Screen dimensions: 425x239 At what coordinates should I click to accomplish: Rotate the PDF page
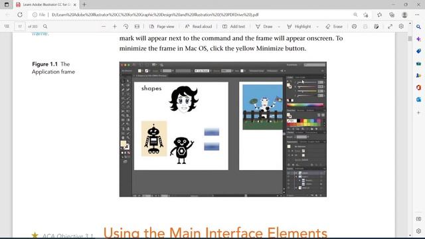(126, 27)
